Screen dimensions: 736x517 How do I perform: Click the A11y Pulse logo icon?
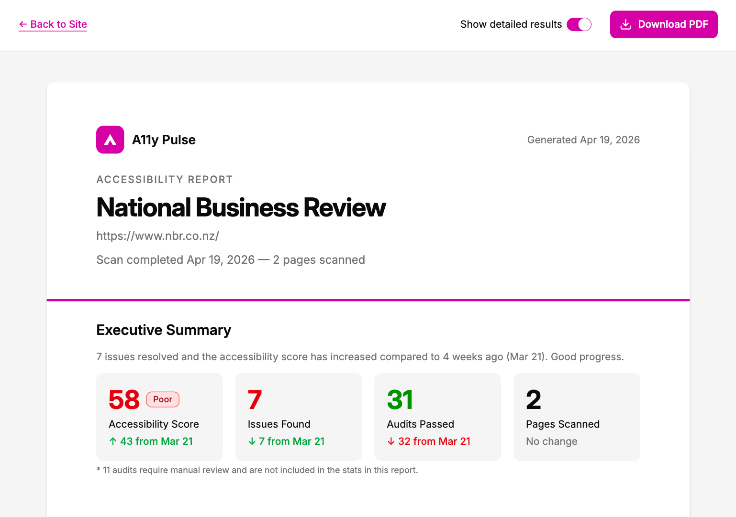[110, 140]
